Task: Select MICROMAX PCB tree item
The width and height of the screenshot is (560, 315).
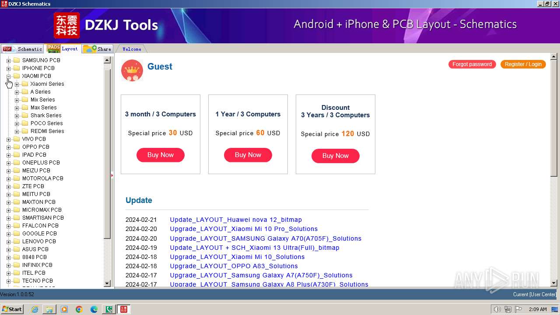Action: [x=42, y=210]
